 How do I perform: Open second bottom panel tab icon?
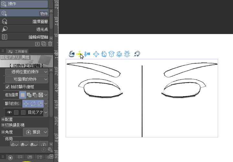pos(20,157)
